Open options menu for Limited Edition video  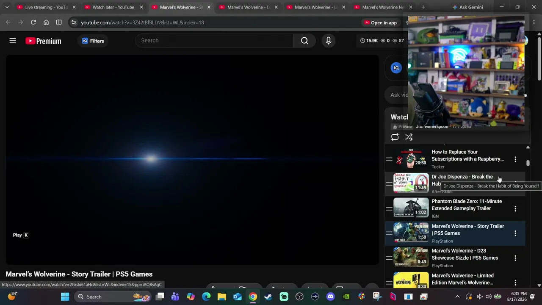coord(515,283)
